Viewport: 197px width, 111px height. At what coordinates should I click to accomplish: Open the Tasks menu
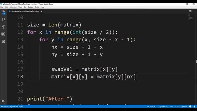tap(37, 7)
